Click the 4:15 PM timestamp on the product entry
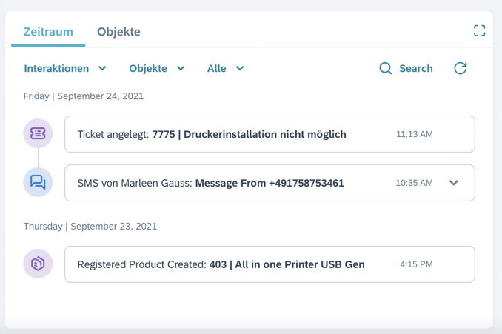The height and width of the screenshot is (334, 502). tap(416, 264)
